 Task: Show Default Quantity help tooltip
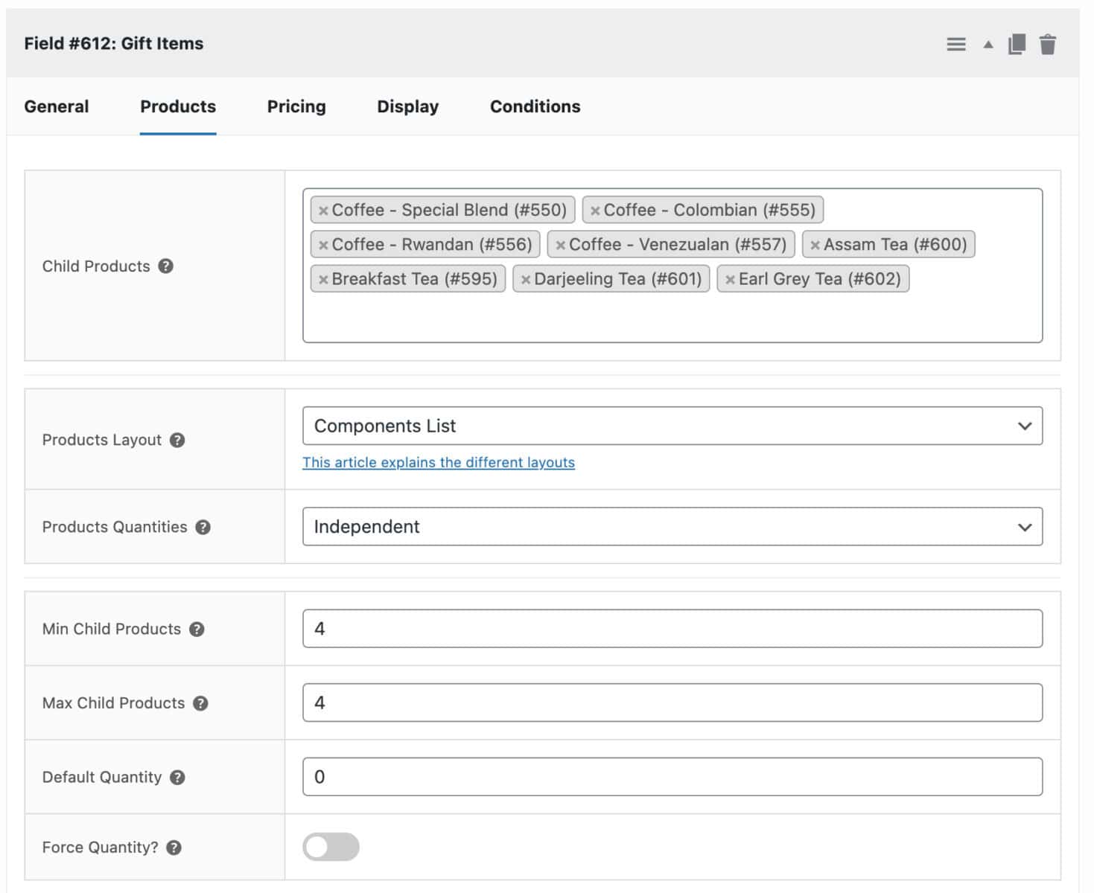(x=177, y=777)
